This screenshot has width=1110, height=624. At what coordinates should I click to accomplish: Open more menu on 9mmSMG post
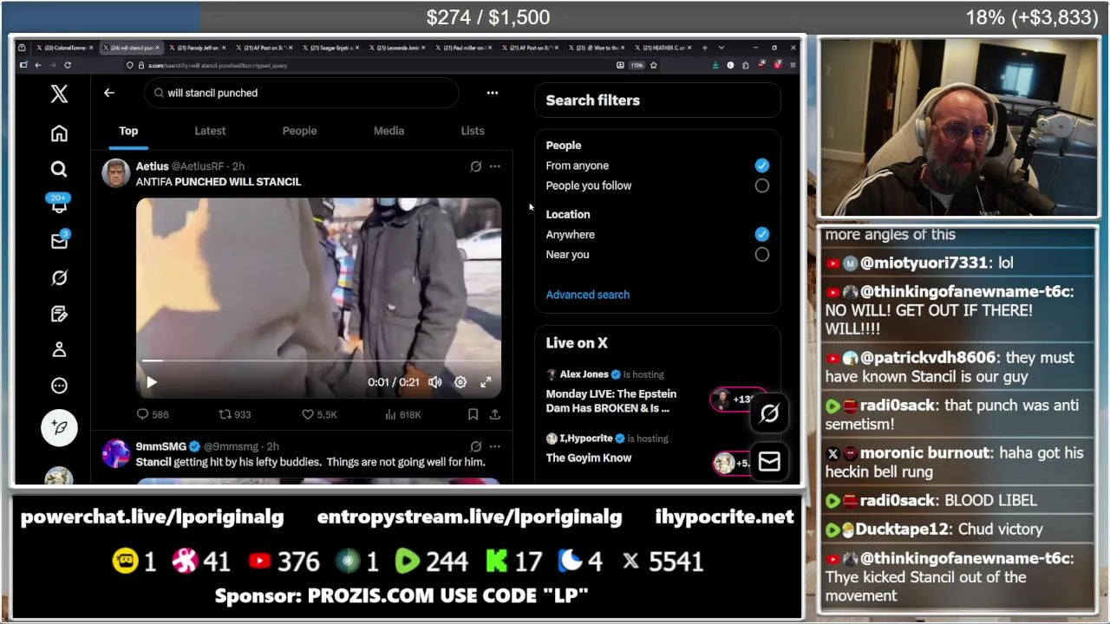pyautogui.click(x=494, y=446)
